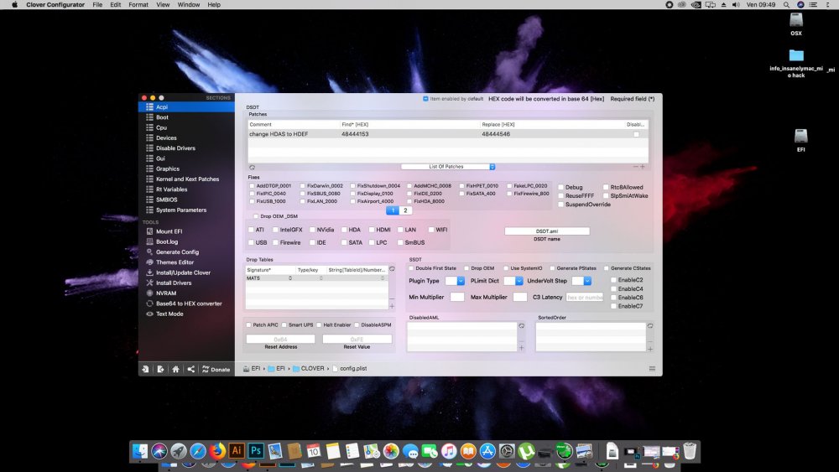Open Generate Config tool

click(x=176, y=252)
